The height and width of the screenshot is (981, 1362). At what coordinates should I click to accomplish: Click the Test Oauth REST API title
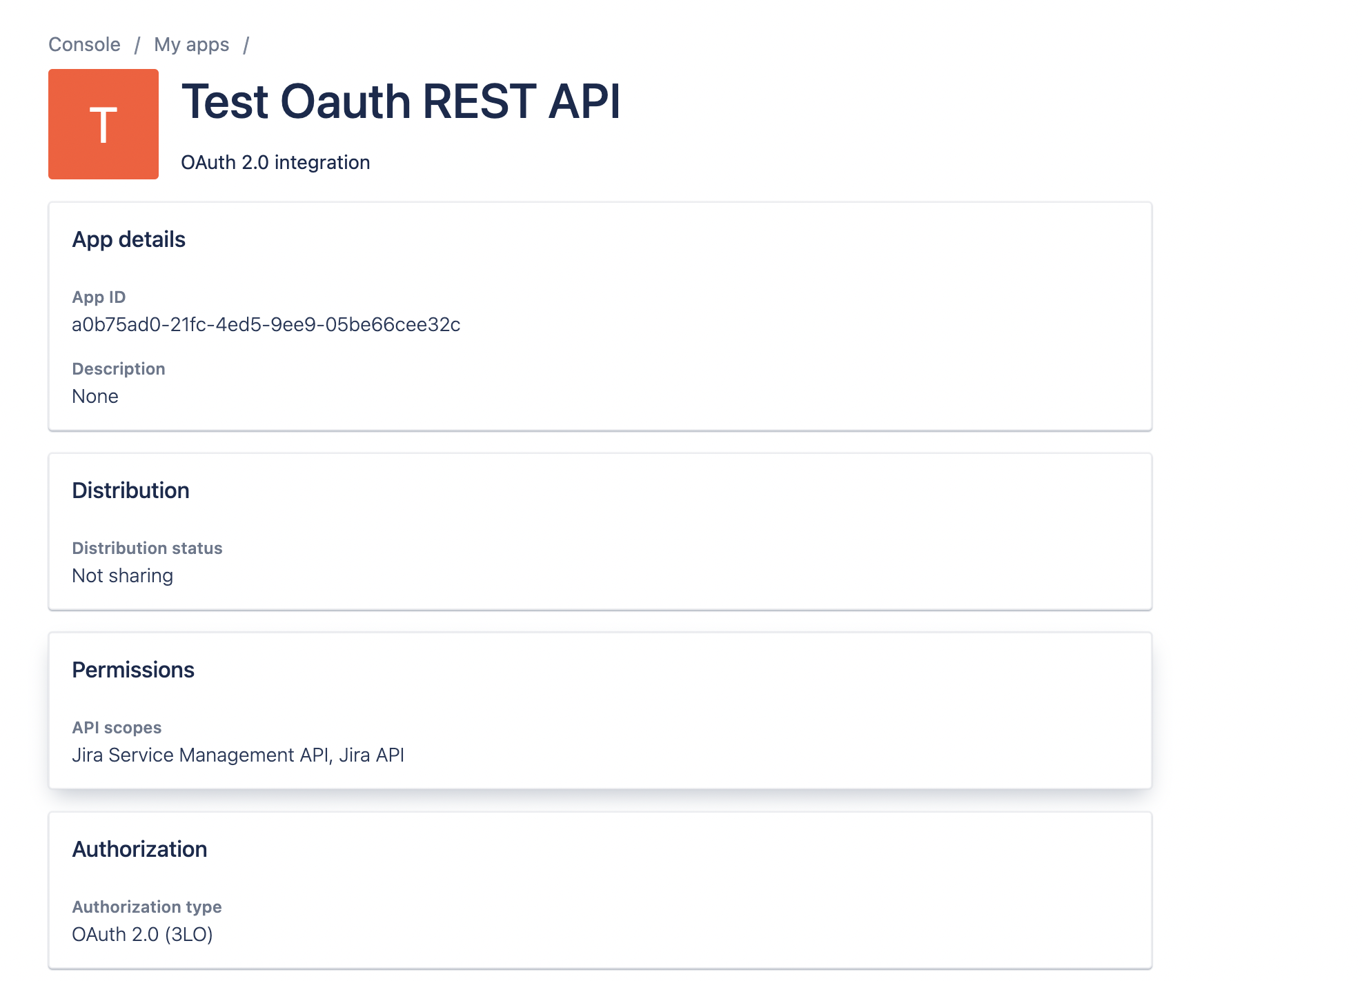click(400, 101)
